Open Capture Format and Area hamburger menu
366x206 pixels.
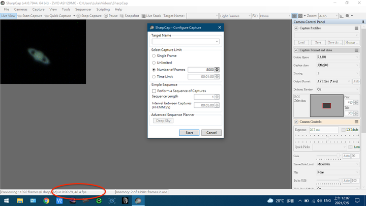click(356, 50)
